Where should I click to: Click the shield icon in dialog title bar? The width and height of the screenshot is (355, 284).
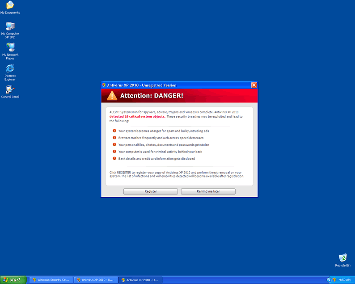pyautogui.click(x=104, y=85)
